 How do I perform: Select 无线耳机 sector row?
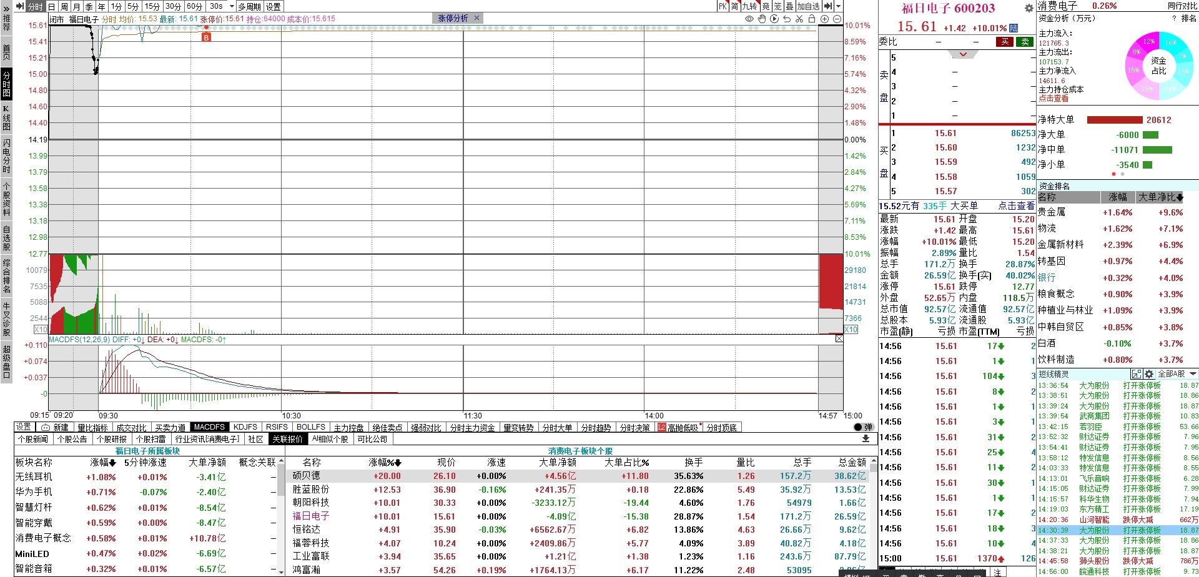[x=146, y=477]
